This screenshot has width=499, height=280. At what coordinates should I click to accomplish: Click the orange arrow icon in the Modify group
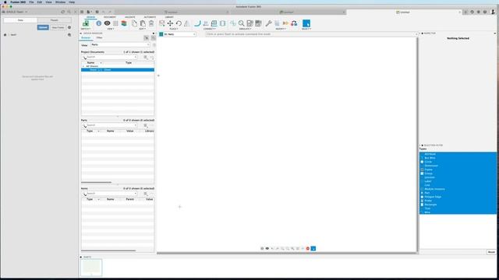[285, 23]
